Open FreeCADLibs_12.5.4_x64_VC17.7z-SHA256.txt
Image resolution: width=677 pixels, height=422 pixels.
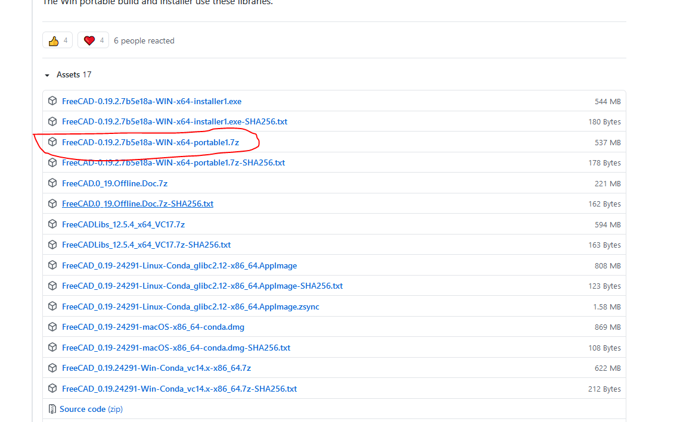click(x=146, y=245)
